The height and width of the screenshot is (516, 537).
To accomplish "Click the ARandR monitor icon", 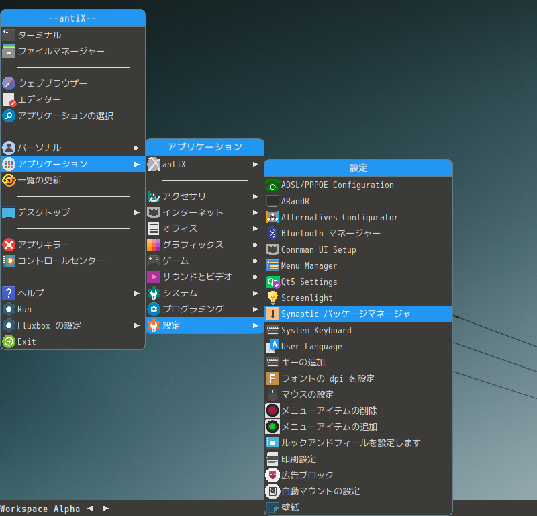I will pos(273,201).
